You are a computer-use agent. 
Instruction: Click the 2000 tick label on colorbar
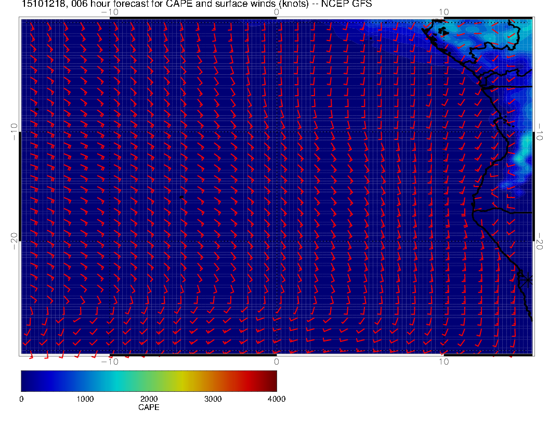click(149, 399)
